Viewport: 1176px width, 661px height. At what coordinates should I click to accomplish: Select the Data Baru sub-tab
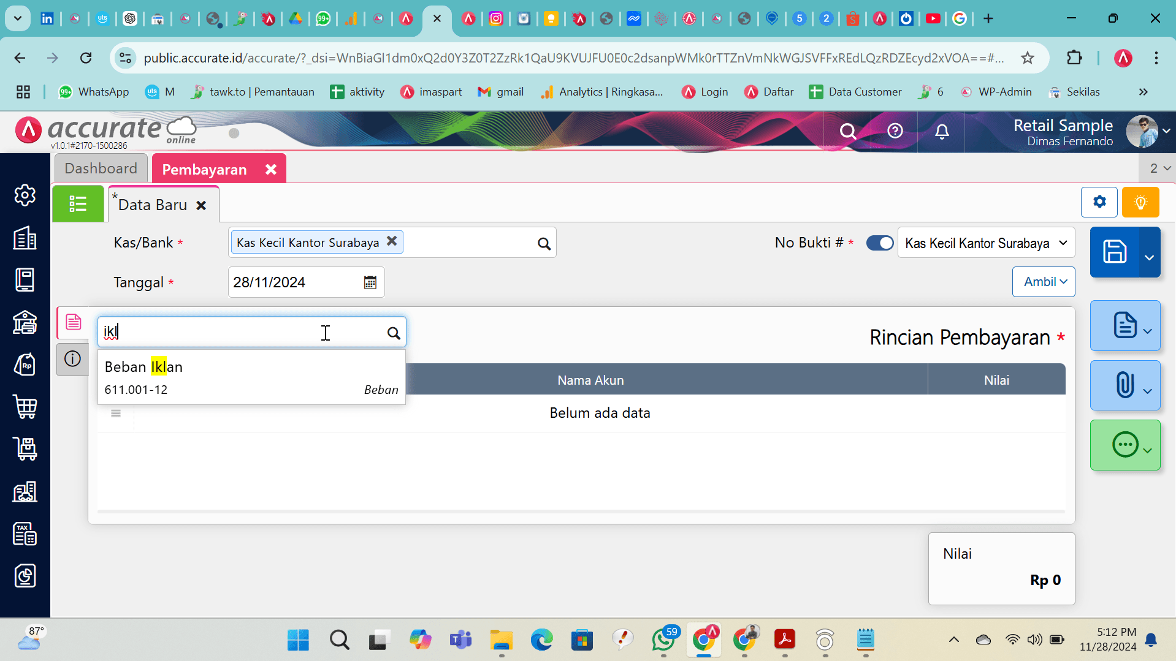153,205
